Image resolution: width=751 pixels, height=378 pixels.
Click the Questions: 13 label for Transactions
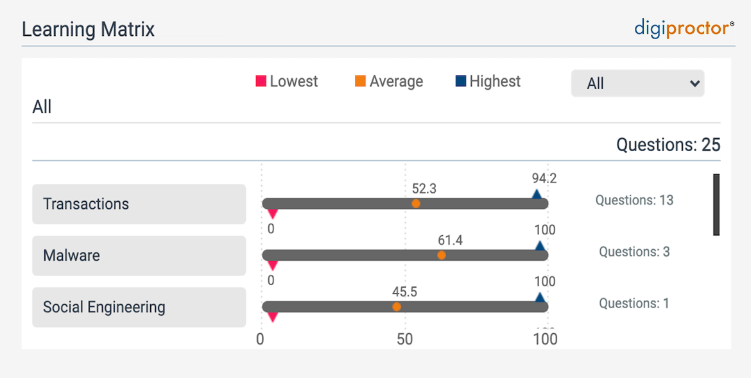point(634,201)
